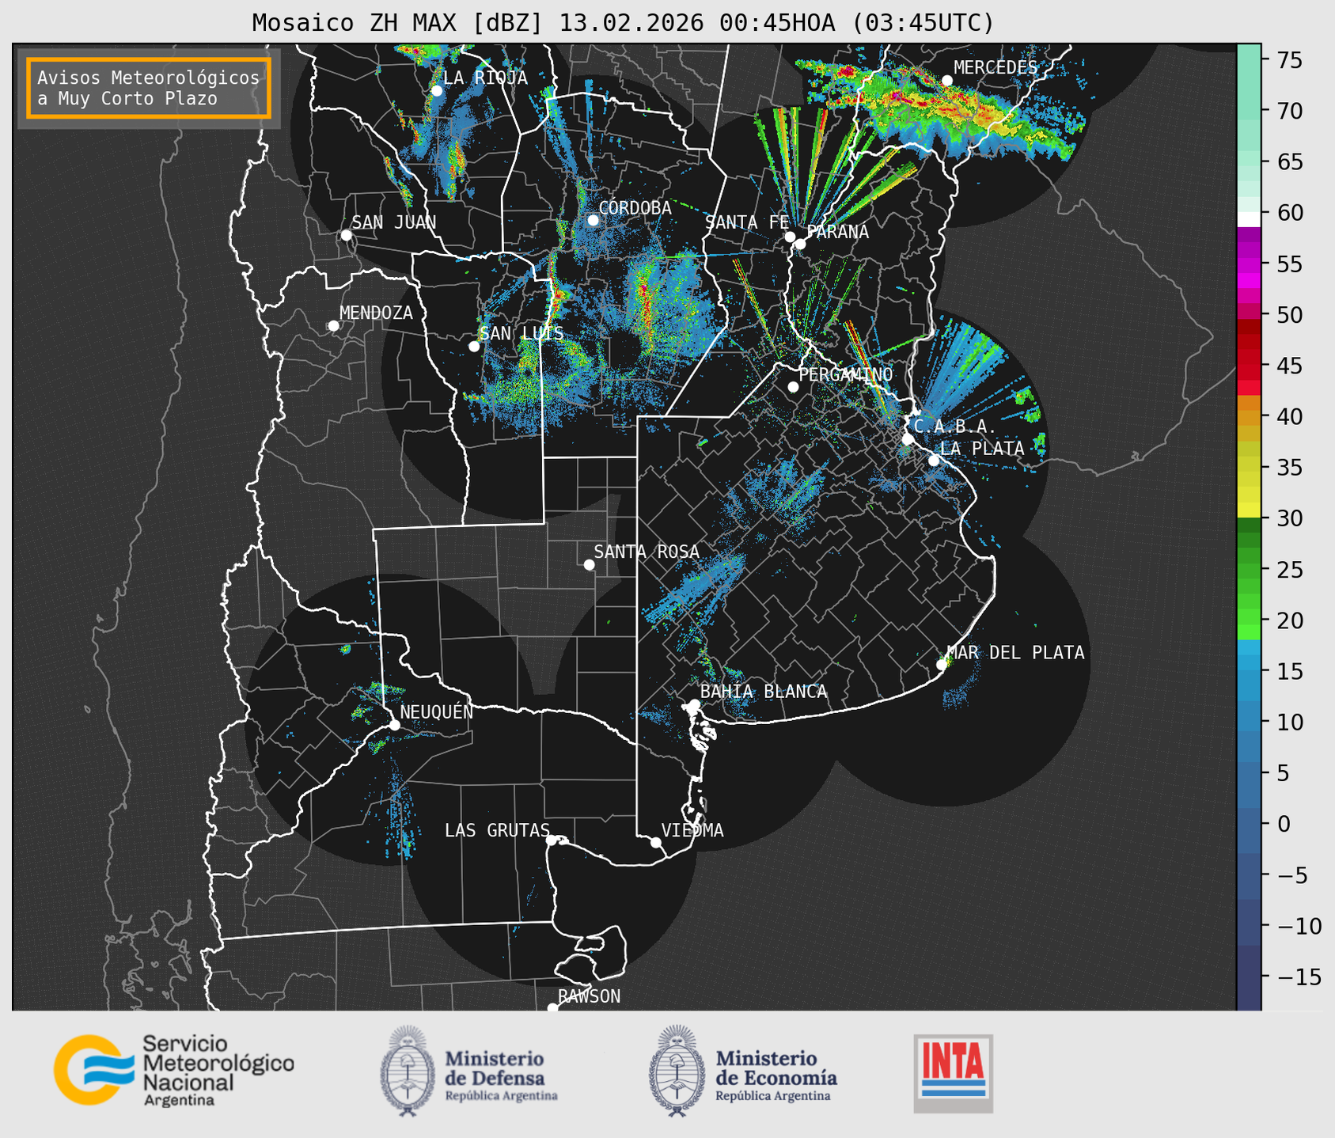Click the Santa Fe city marker dot

[790, 237]
